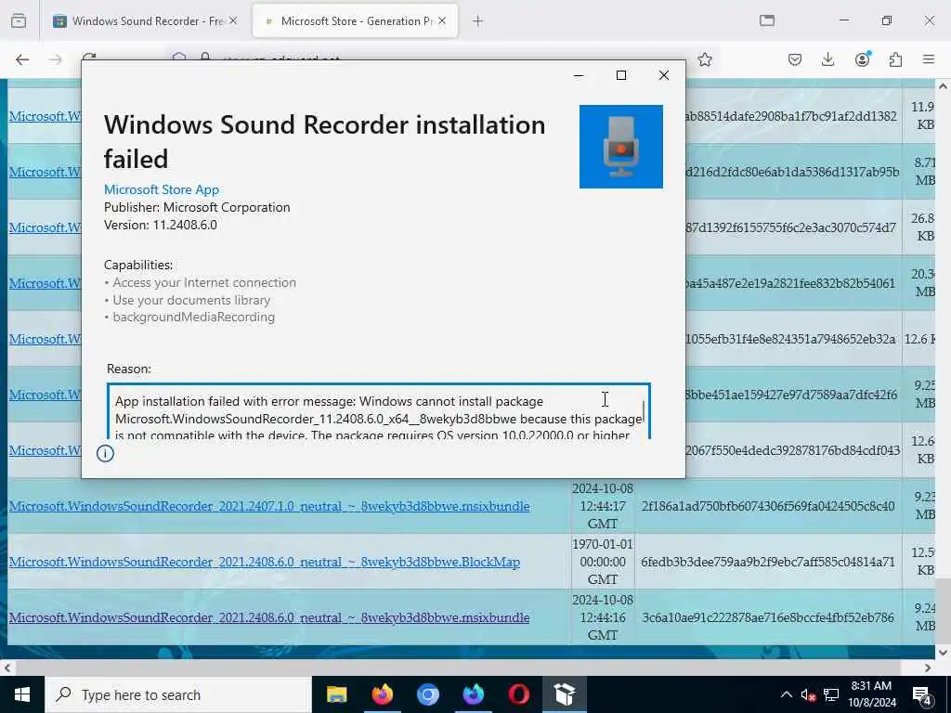This screenshot has height=713, width=951.
Task: Click the date cell 1970-01-01 00:00:00 GMT
Action: coord(602,562)
